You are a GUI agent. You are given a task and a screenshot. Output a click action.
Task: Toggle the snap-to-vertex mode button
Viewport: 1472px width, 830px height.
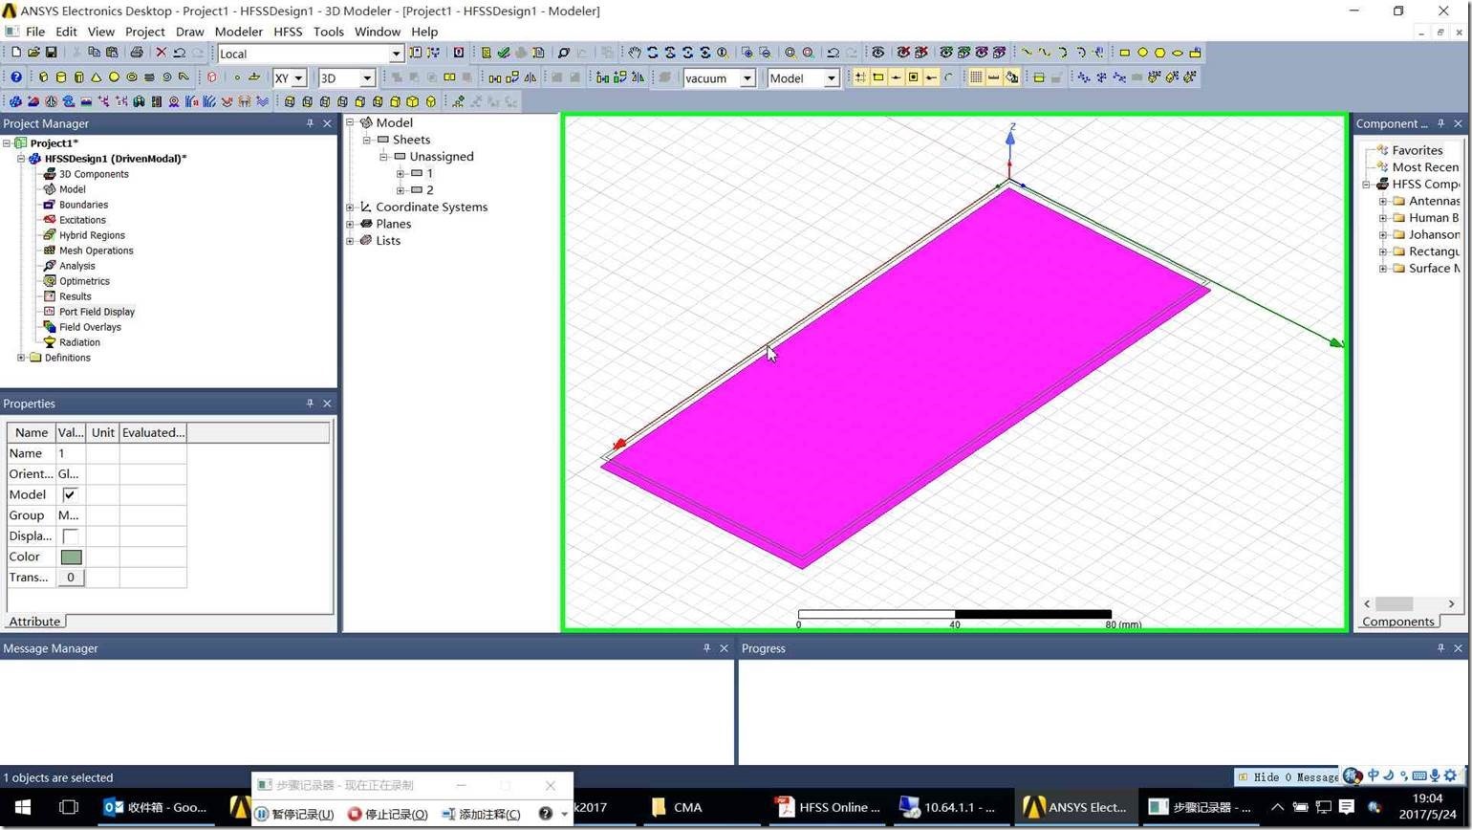point(877,77)
